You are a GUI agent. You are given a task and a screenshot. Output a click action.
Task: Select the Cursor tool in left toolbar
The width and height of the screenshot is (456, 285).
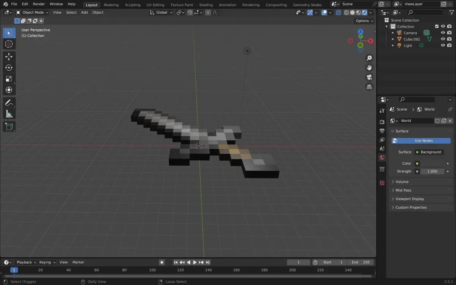point(9,44)
